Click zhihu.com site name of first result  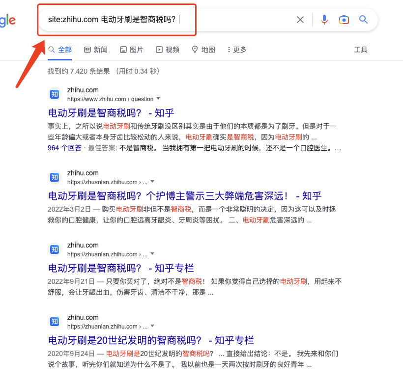tap(83, 90)
